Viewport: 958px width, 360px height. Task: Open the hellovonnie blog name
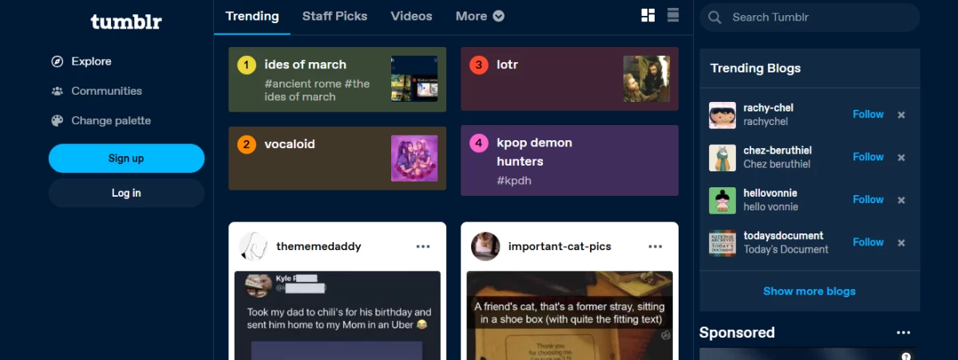point(770,193)
